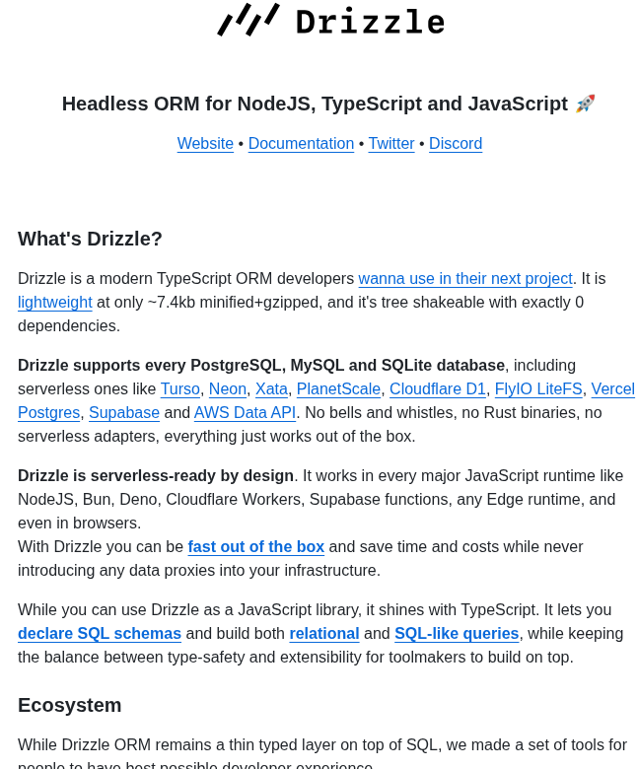Viewport: 638px width, 769px height.
Task: Open the PlanetScale link
Action: click(x=338, y=388)
